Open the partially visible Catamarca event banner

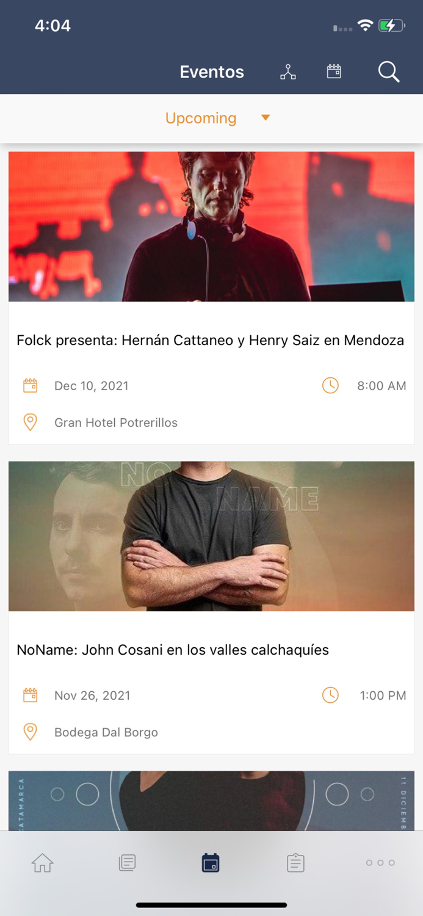[211, 801]
